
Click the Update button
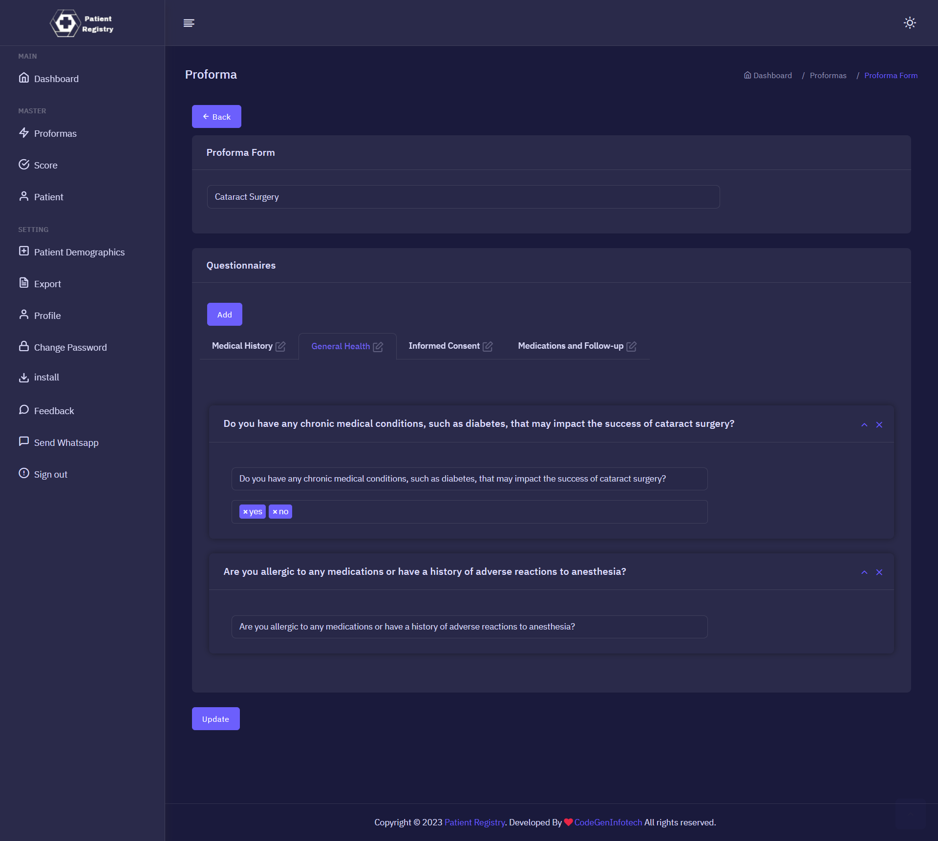[x=215, y=719]
